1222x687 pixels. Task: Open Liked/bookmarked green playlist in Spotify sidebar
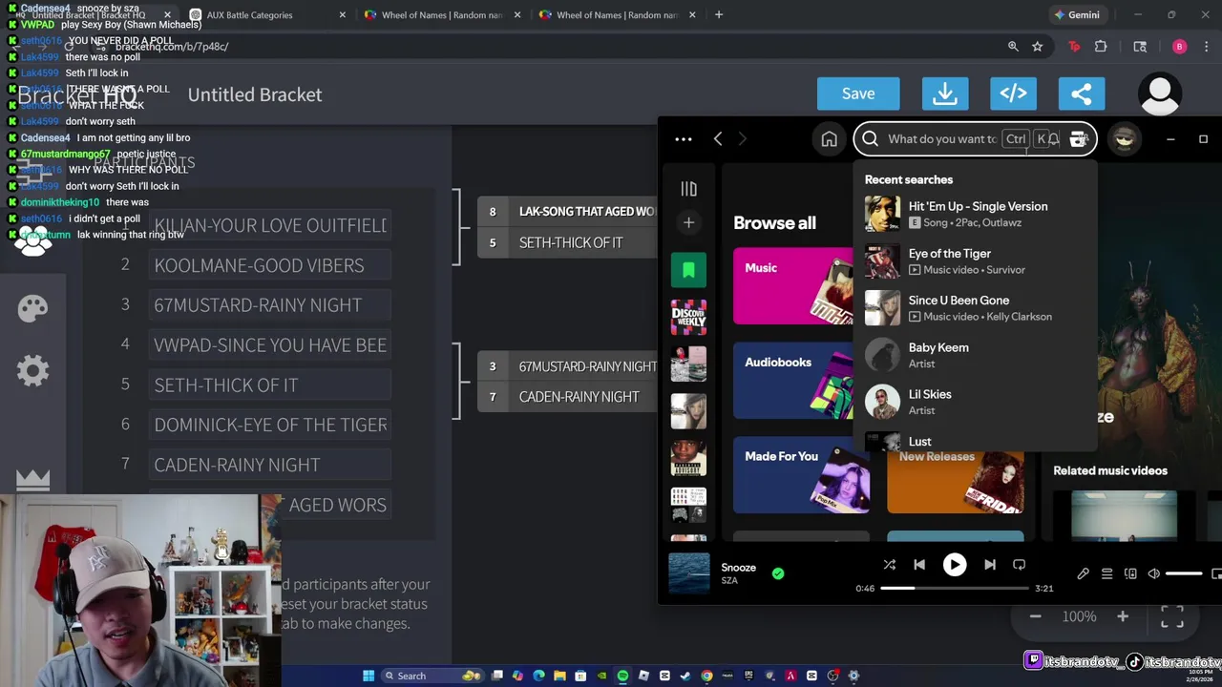(x=688, y=270)
